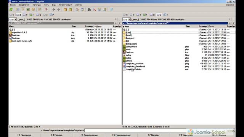Viewport: 244px width, 137px height.
Task: Click the F7 Каталог button
Action: click(154, 135)
